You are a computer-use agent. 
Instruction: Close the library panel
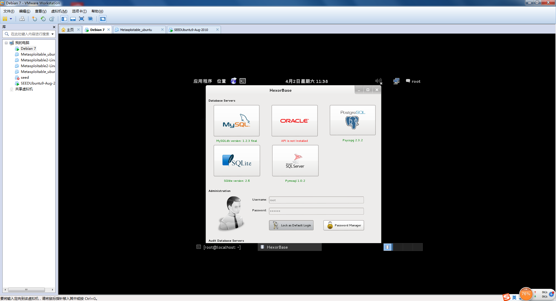pos(54,27)
